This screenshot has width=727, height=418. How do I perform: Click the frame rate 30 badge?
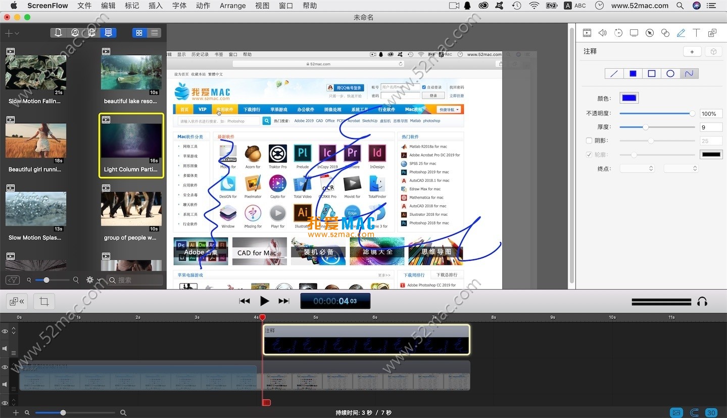point(711,412)
